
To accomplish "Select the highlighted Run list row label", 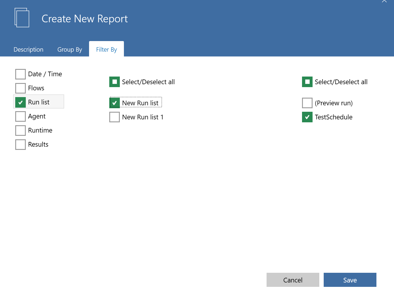I will click(x=39, y=102).
